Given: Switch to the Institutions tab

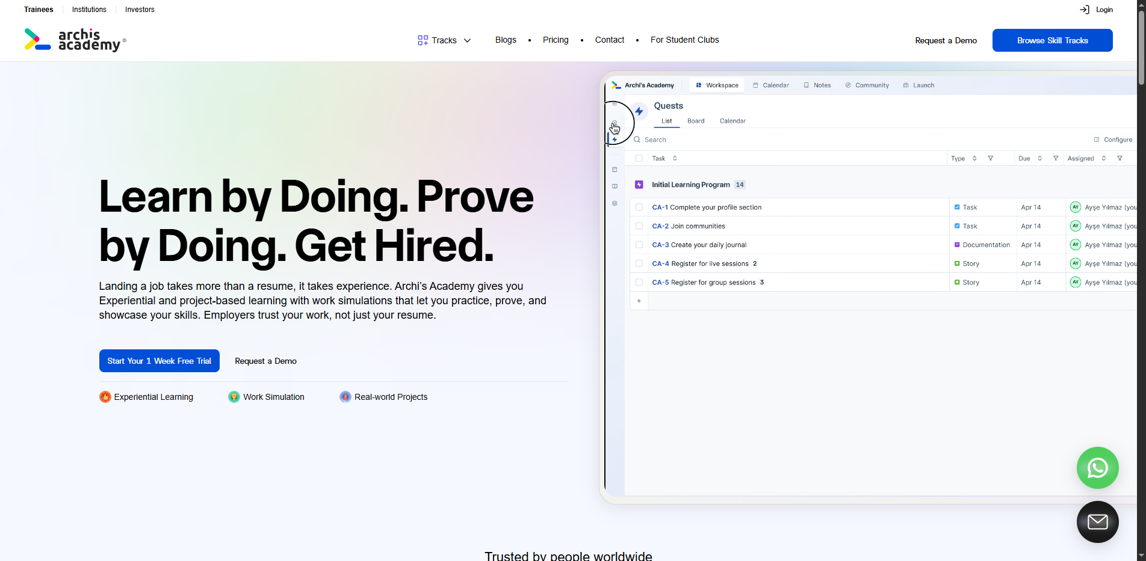Looking at the screenshot, I should coord(89,10).
